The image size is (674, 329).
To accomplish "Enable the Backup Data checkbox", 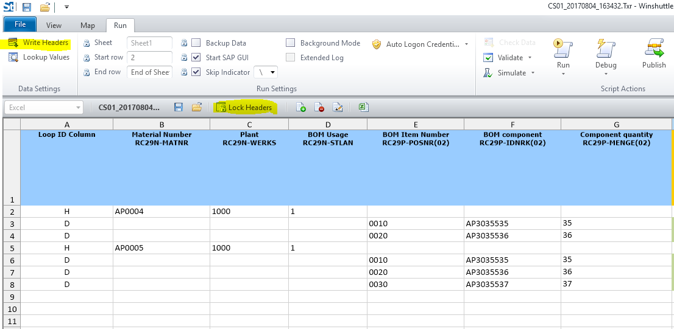I will click(x=196, y=43).
